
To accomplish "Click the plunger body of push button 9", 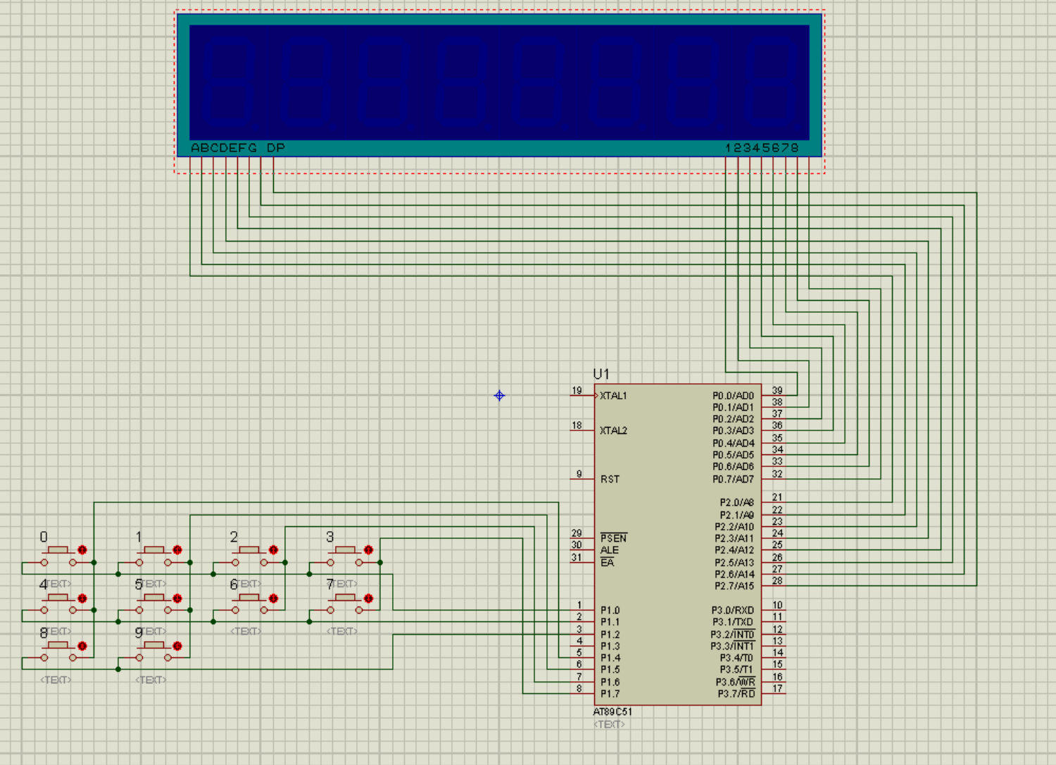I will point(153,645).
